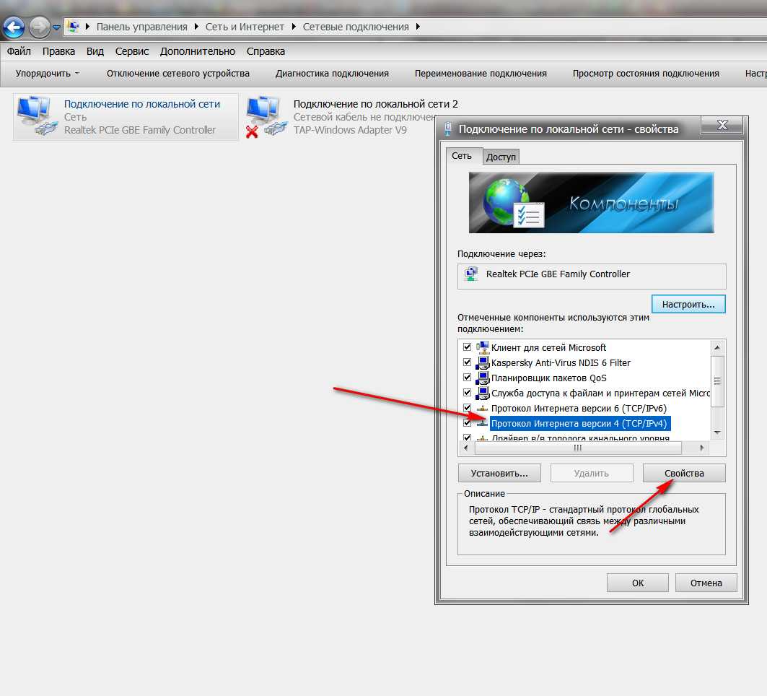Click Диагностика подключения
This screenshot has height=696, width=767.
click(332, 74)
